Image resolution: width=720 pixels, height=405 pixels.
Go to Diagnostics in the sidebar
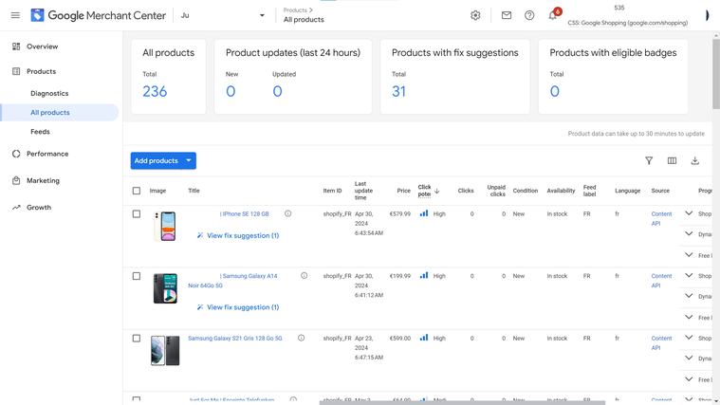click(49, 93)
